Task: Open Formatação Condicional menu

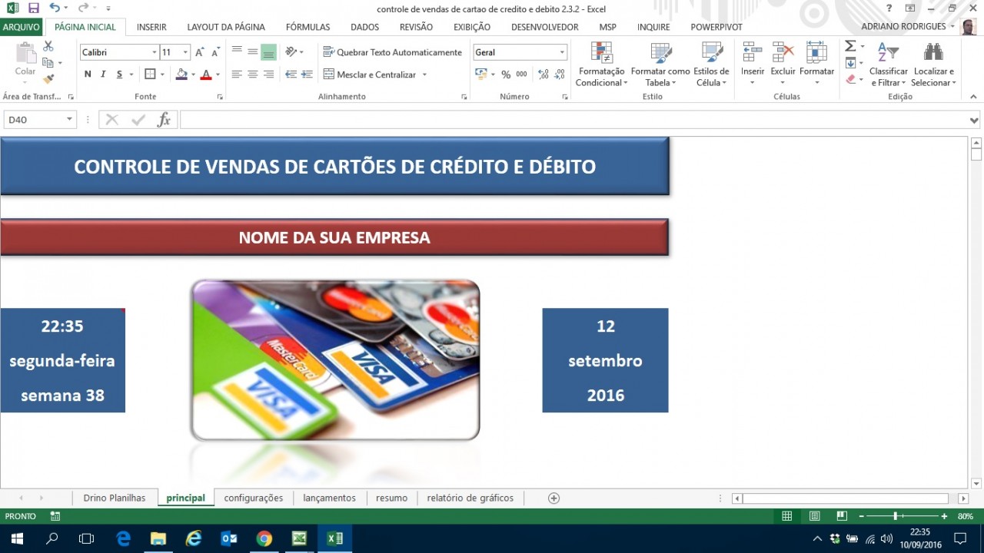Action: pyautogui.click(x=601, y=65)
